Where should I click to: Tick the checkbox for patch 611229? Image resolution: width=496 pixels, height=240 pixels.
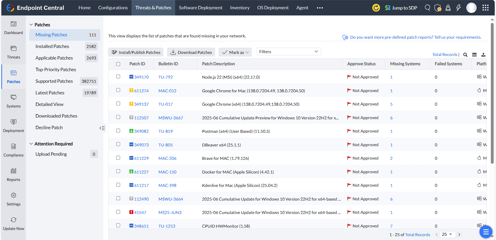pyautogui.click(x=118, y=158)
